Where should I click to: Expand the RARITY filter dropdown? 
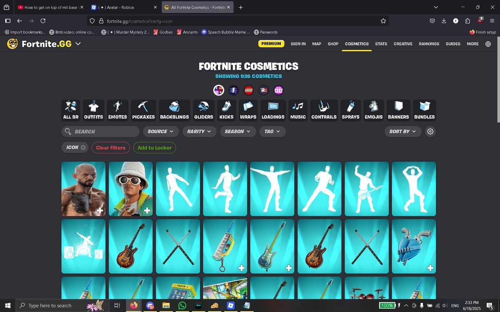(199, 131)
